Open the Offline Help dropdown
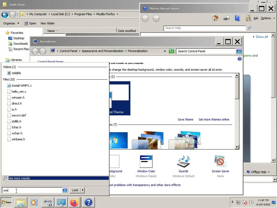Screen dimensions: 277x208 [258, 172]
